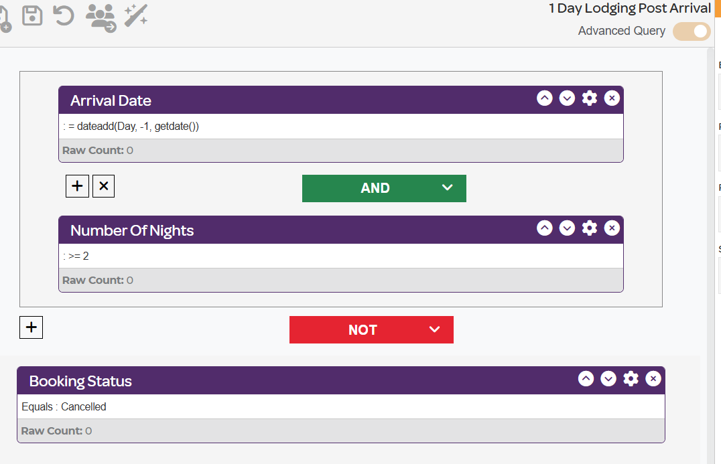Click the share with users icon
The height and width of the screenshot is (464, 721).
pos(101,18)
